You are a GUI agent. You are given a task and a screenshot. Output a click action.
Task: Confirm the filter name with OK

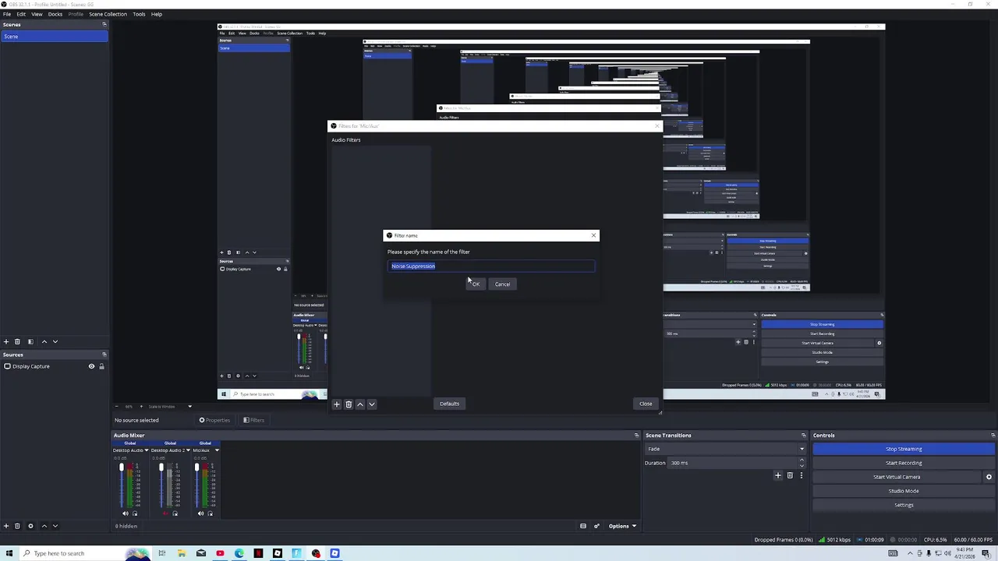click(476, 284)
